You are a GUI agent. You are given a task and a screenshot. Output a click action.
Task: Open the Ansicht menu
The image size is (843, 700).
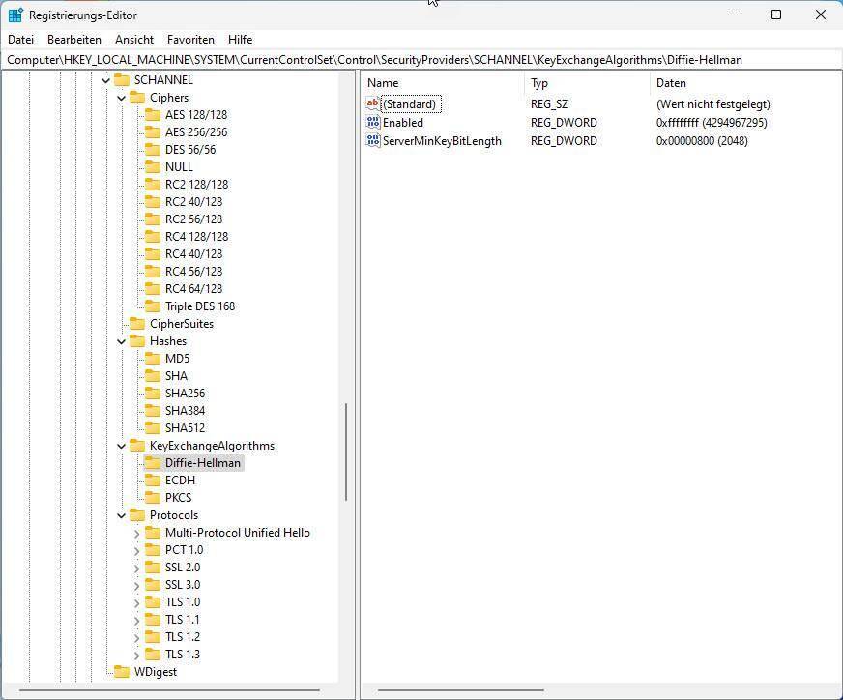(134, 40)
